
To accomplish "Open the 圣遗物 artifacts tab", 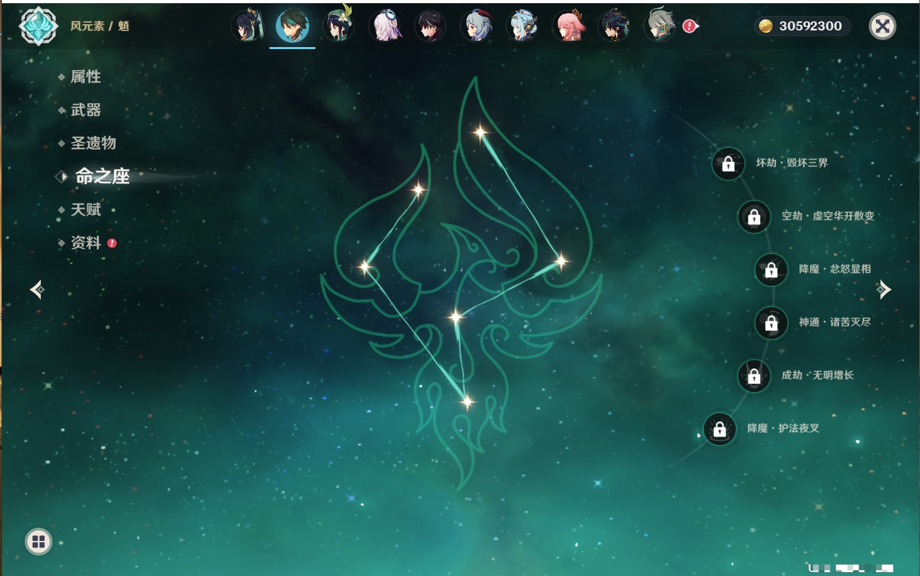I will click(x=93, y=143).
